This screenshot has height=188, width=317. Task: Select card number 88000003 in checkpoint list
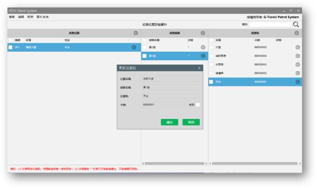(x=261, y=64)
